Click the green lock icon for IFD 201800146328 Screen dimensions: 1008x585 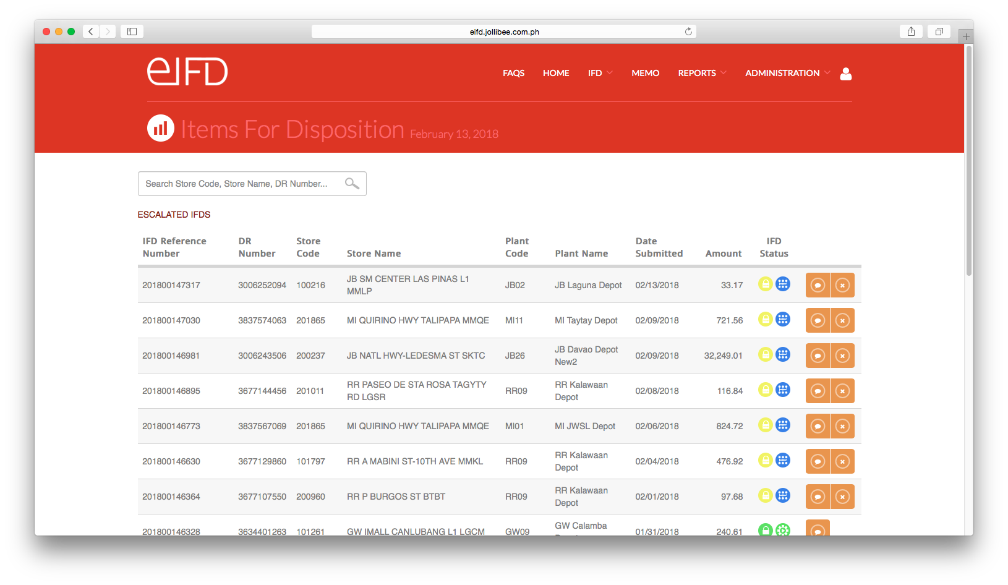point(766,530)
